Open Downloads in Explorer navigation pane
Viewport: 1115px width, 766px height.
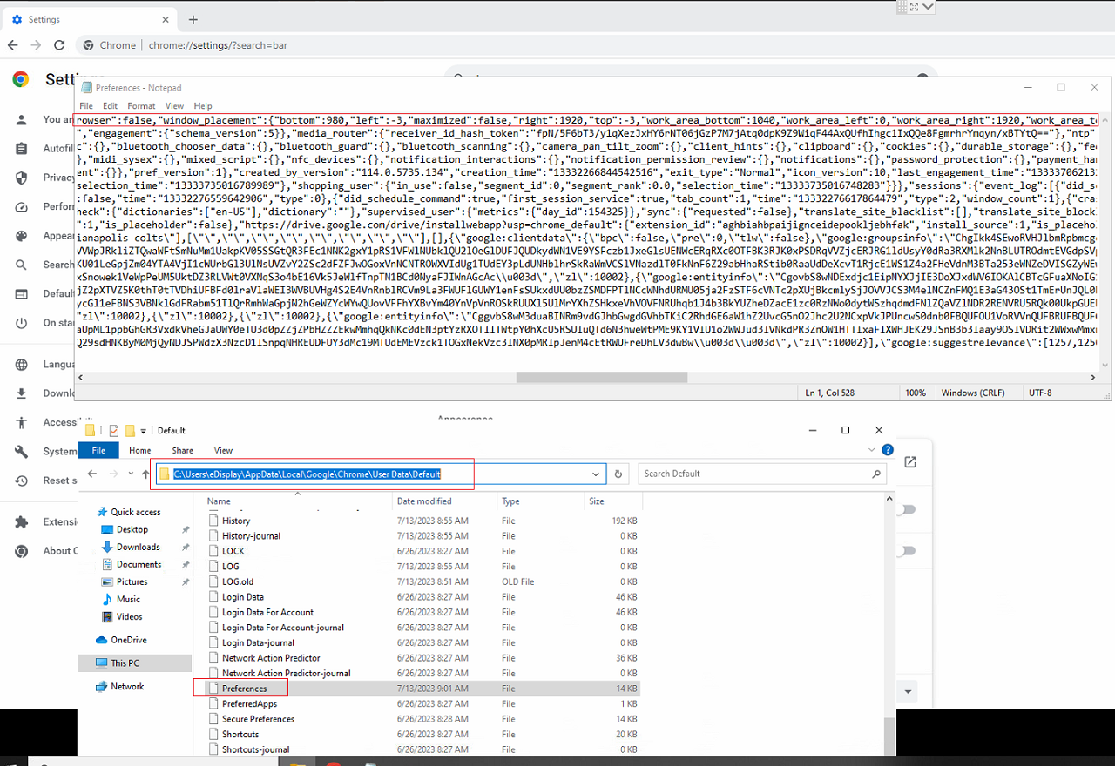138,547
